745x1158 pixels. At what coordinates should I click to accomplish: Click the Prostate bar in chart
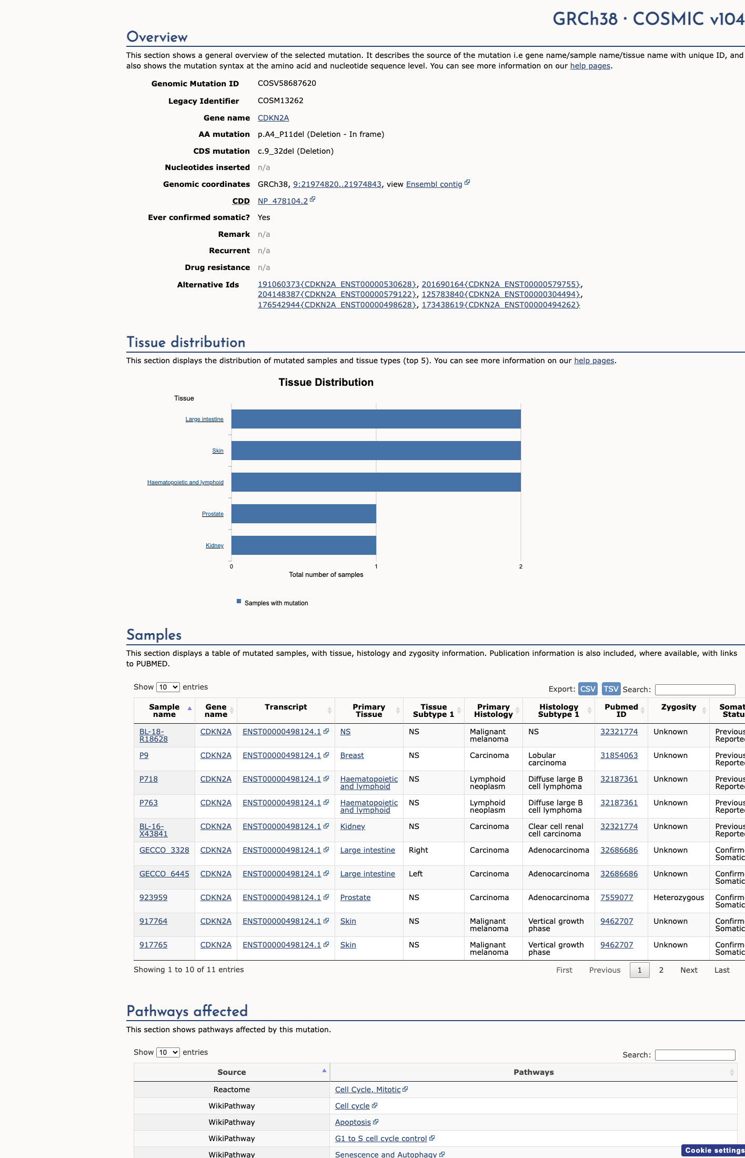(304, 514)
